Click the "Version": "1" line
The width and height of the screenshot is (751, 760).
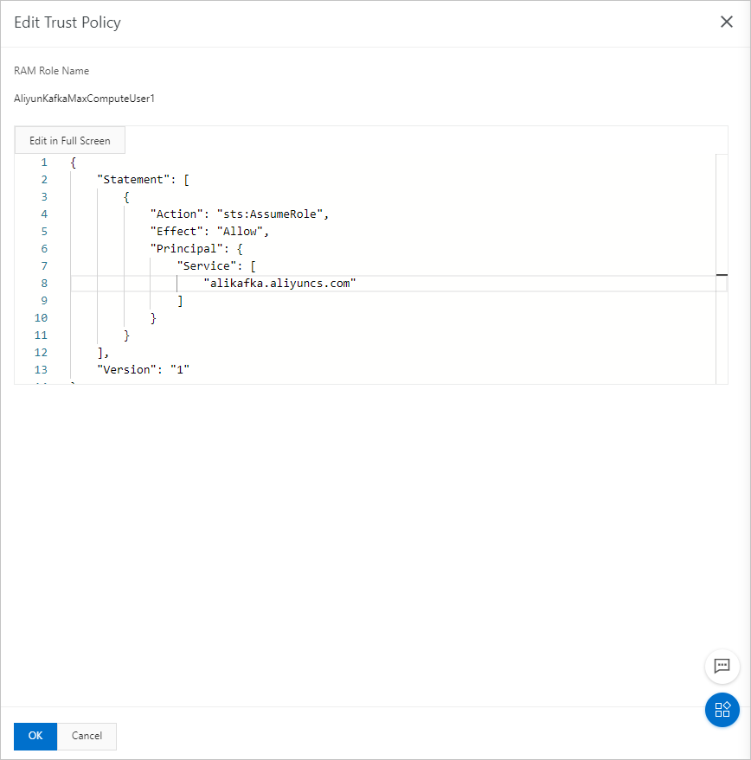(143, 370)
